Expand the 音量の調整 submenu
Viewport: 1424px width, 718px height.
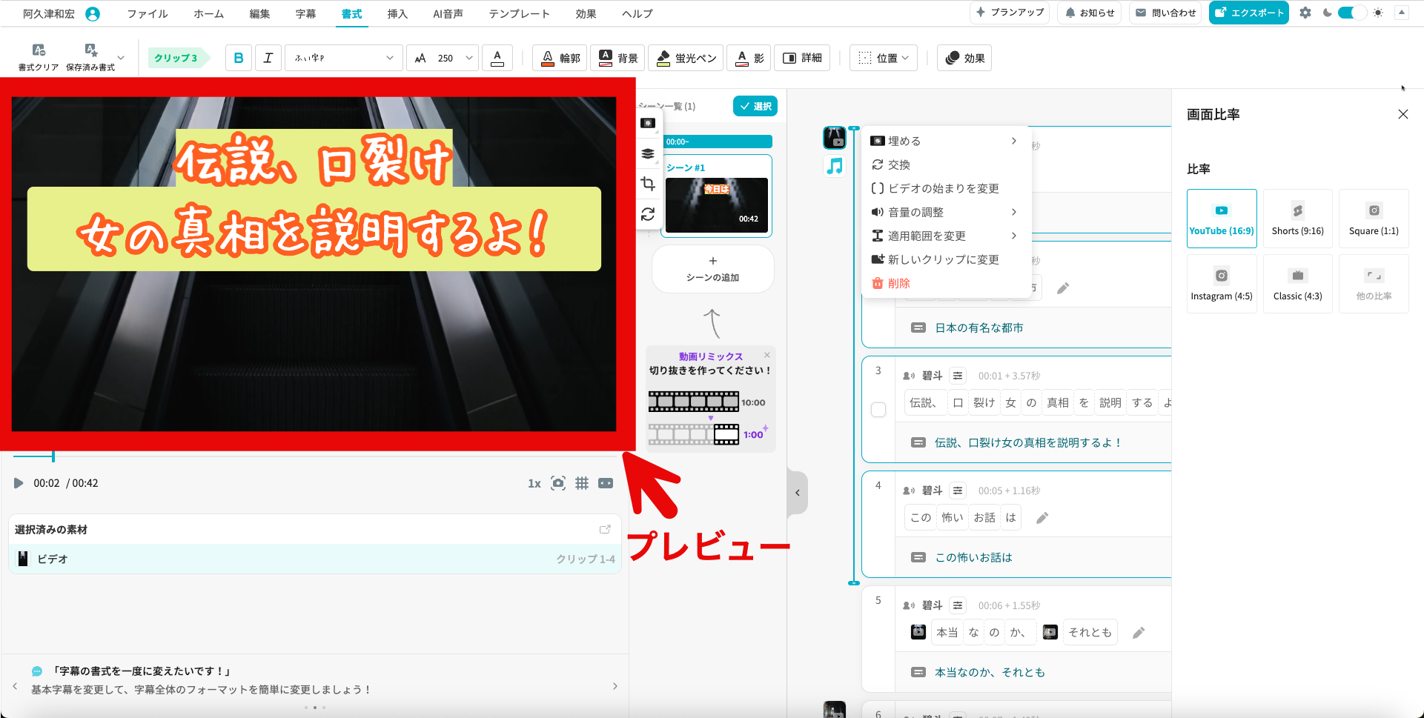click(946, 212)
